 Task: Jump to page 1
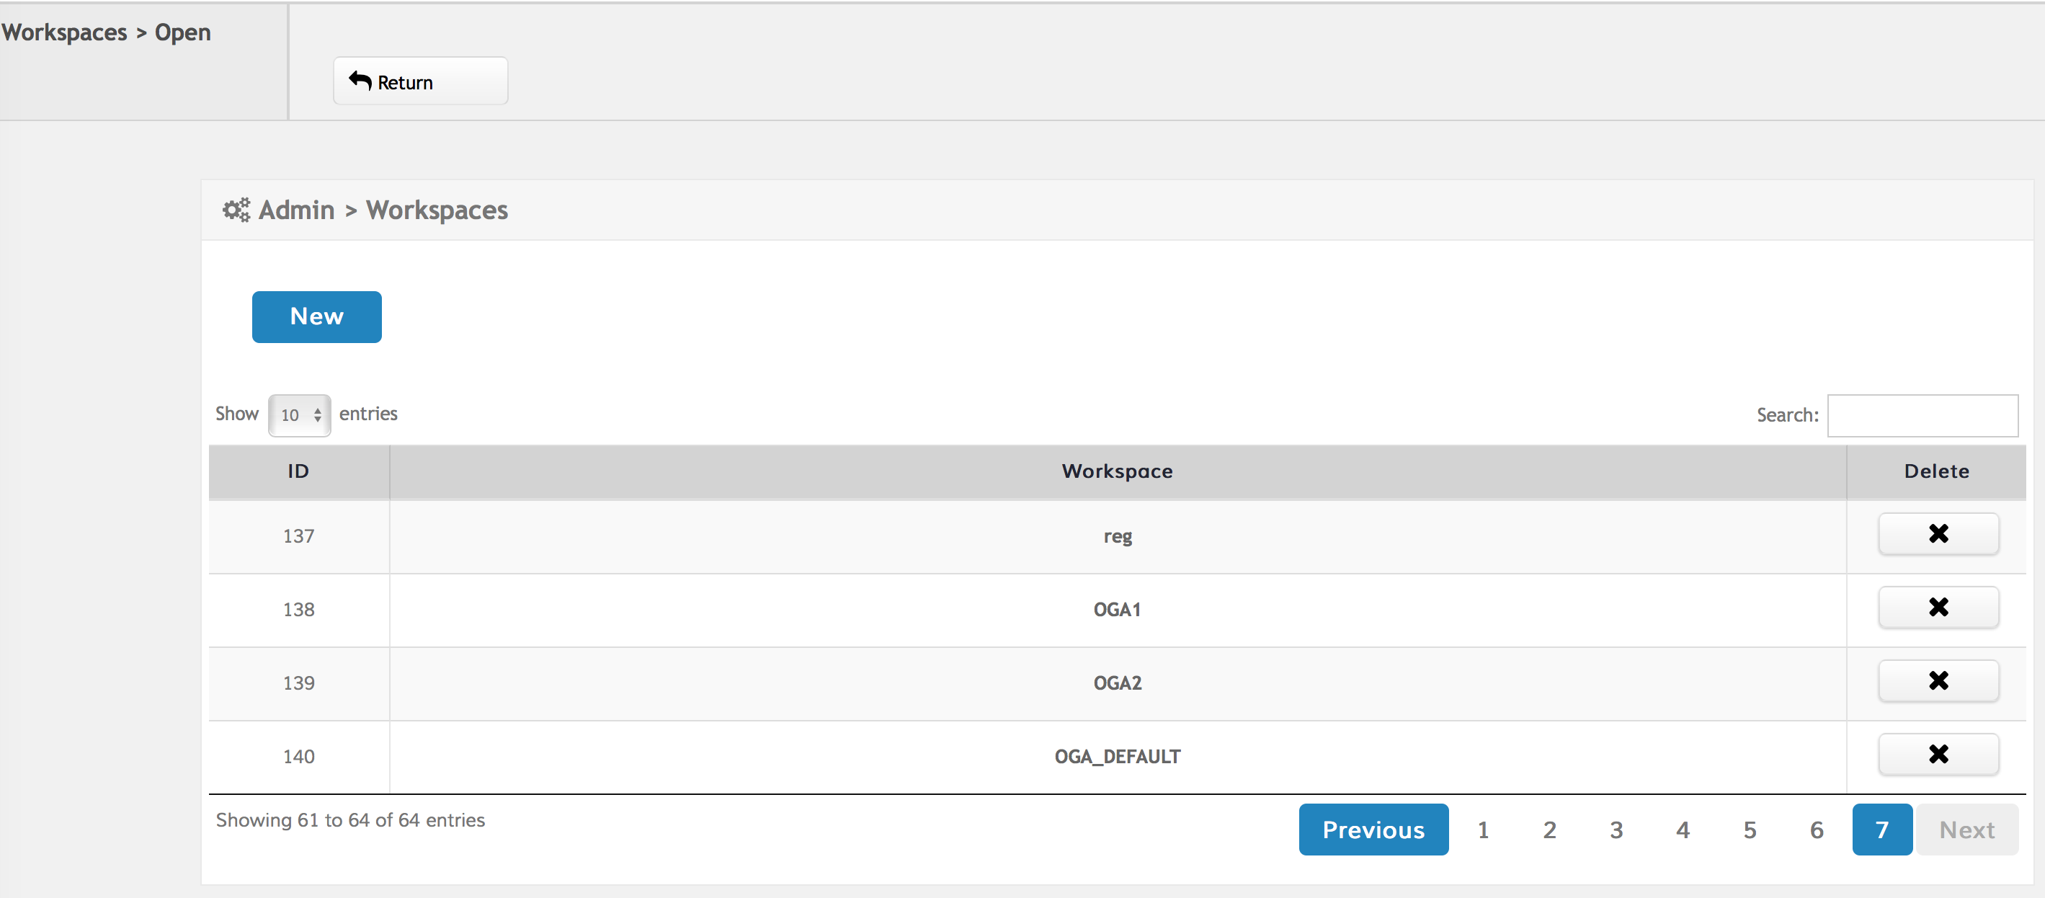pos(1482,830)
